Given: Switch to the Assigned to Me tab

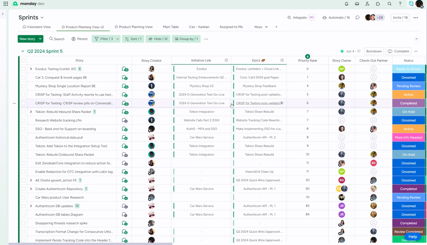Looking at the screenshot, I should [231, 27].
